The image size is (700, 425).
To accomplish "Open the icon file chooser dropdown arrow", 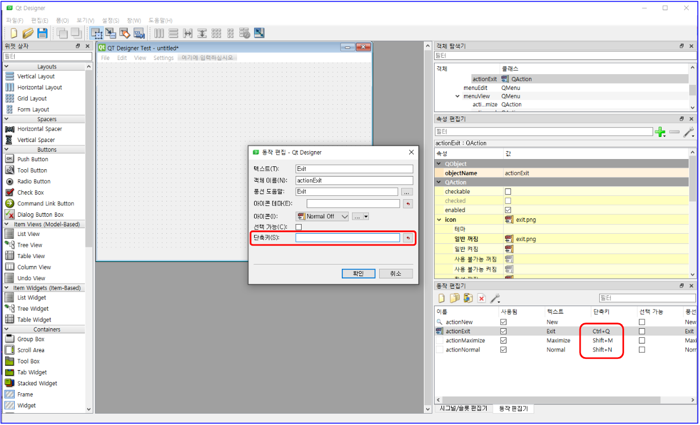I will (366, 216).
